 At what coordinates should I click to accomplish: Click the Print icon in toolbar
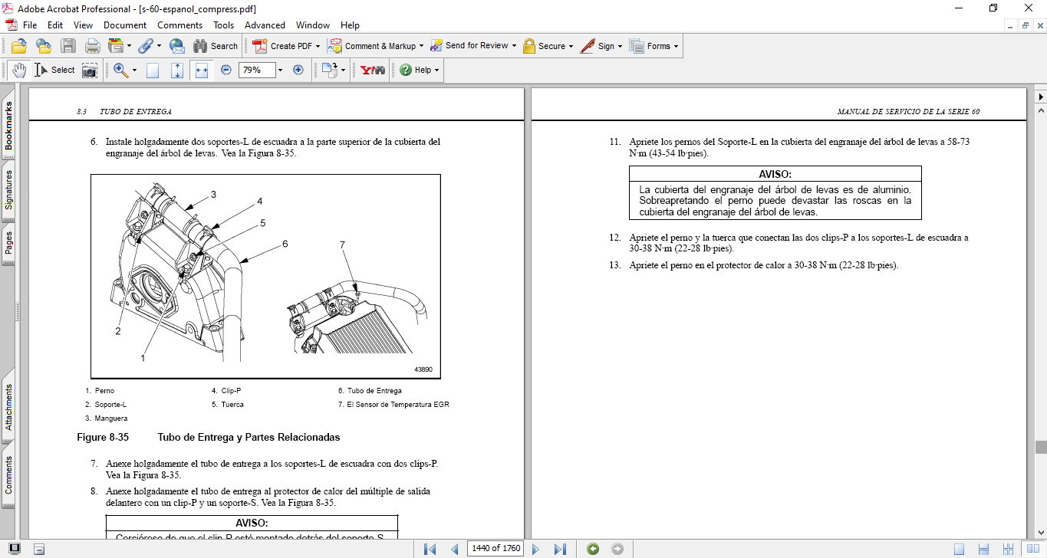[92, 46]
